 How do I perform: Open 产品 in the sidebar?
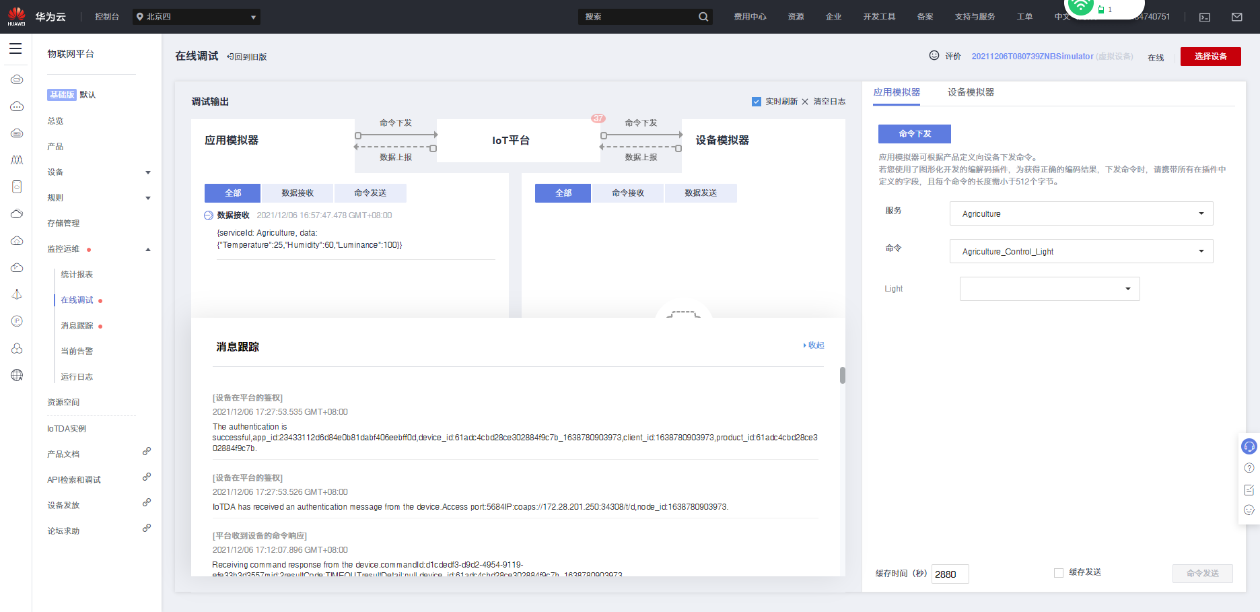coord(55,147)
